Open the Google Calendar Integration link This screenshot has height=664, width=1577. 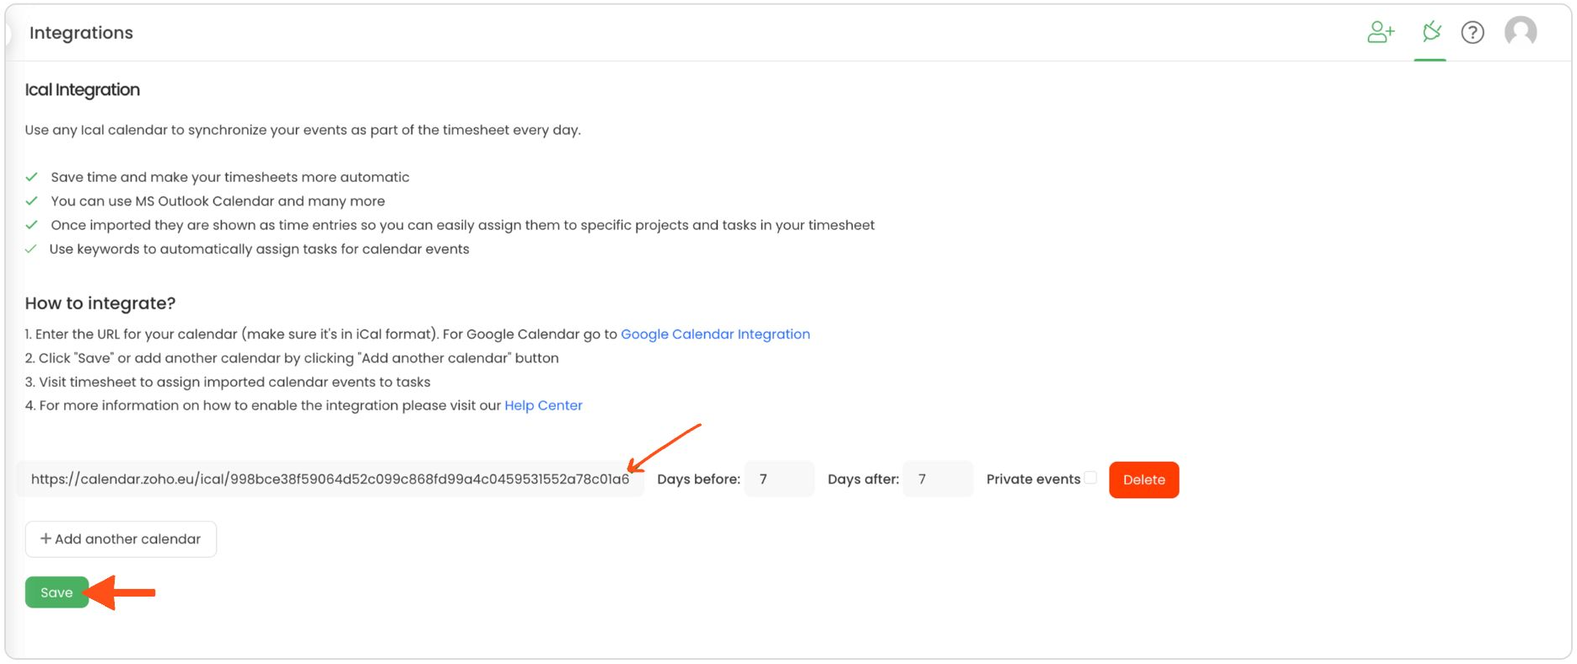tap(715, 335)
